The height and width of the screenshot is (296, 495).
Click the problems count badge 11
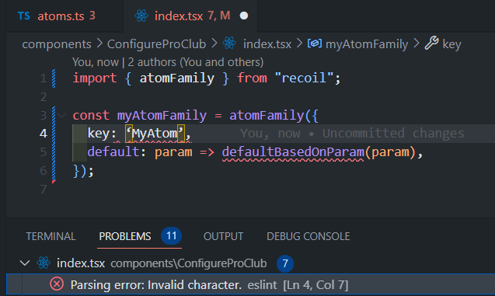pos(172,235)
